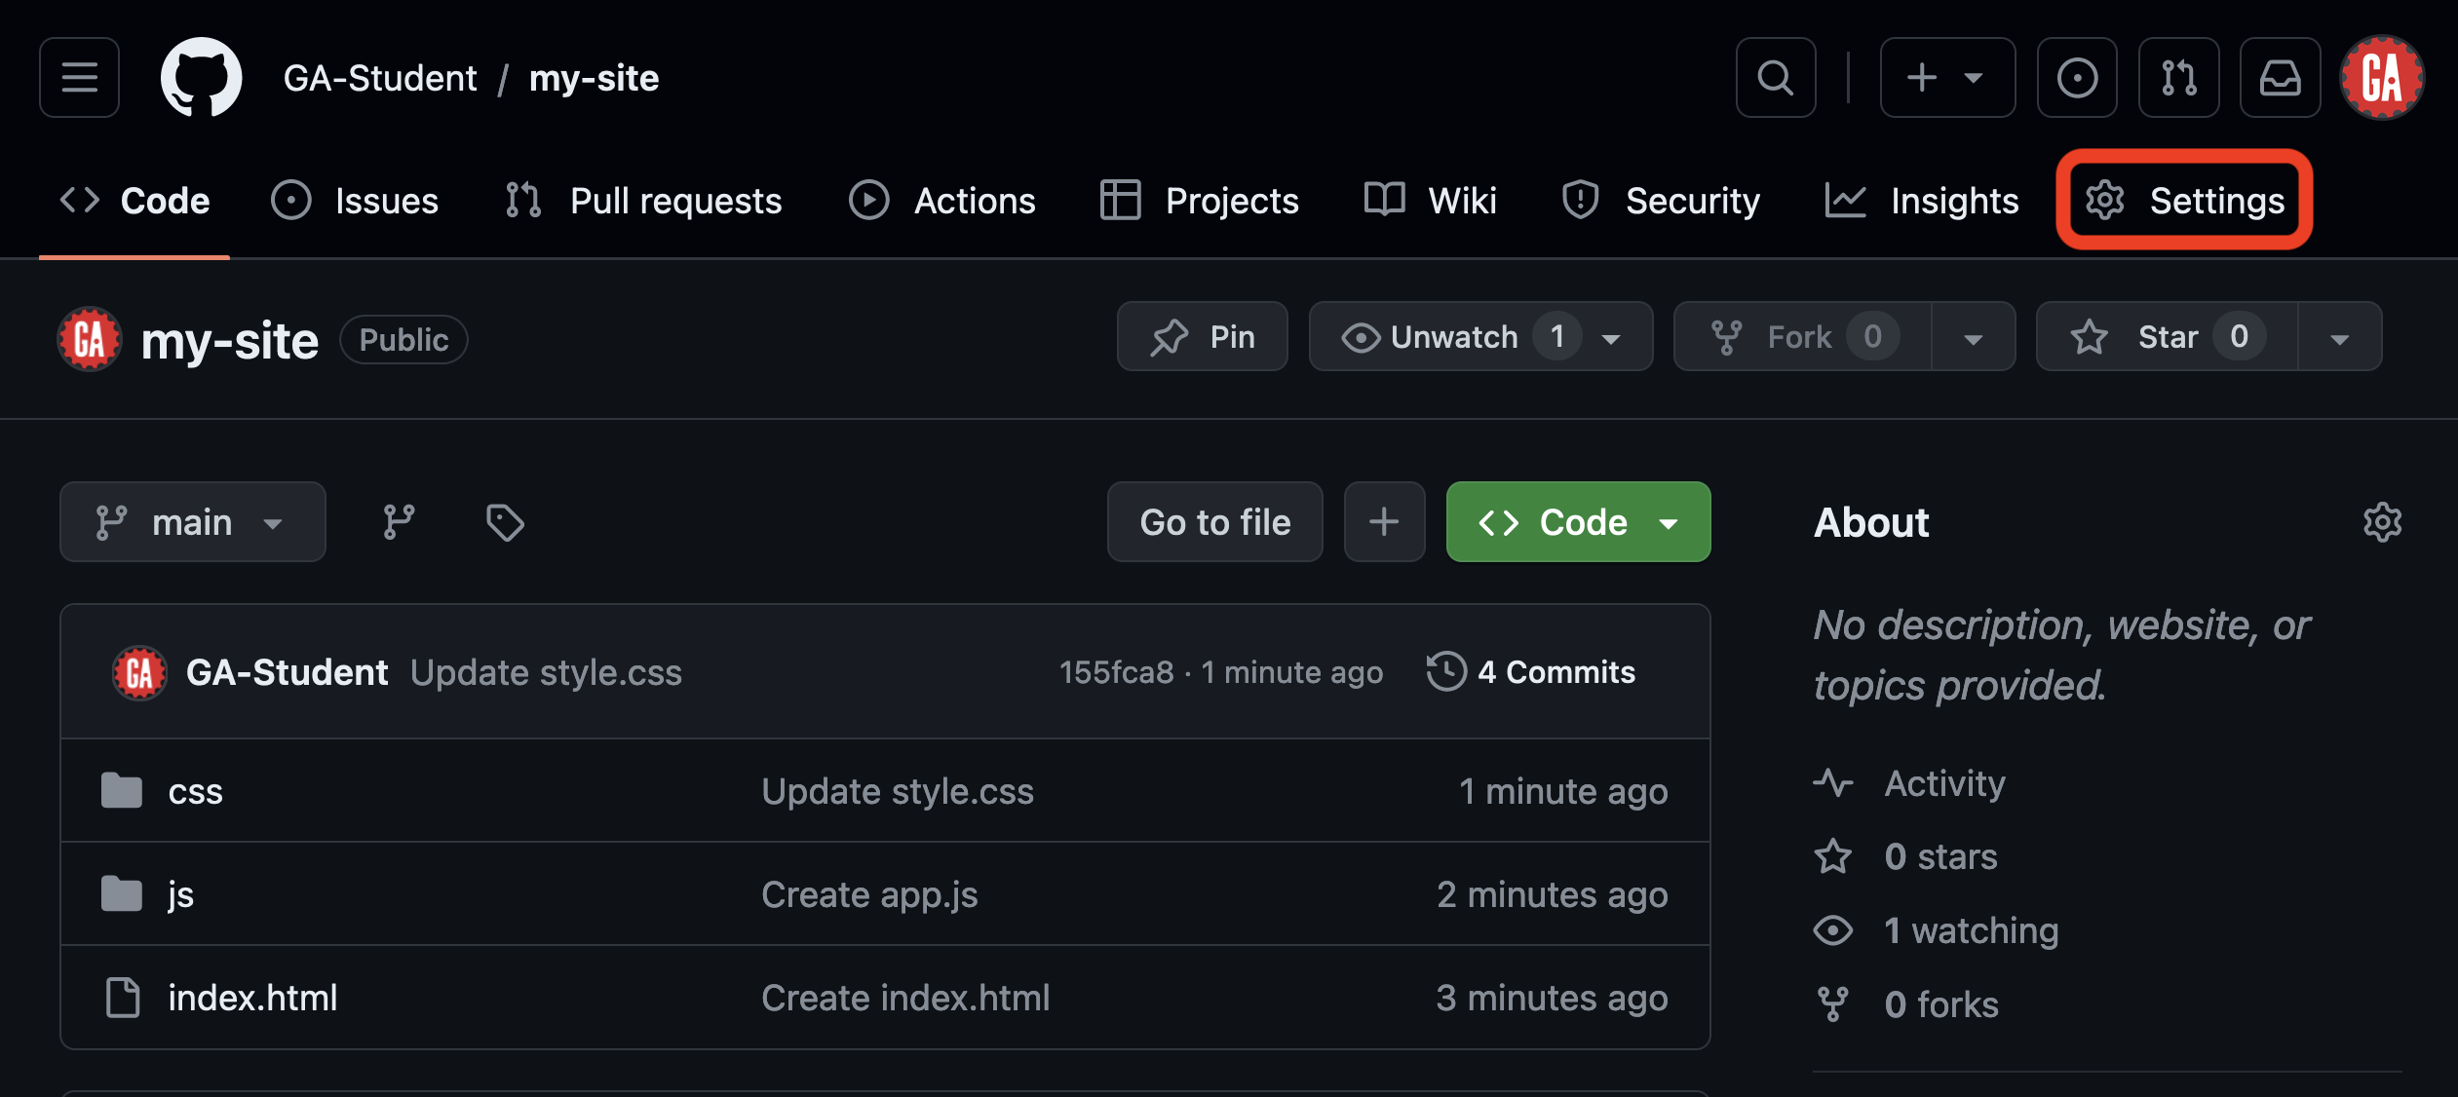Open the Settings tab
The height and width of the screenshot is (1097, 2458).
click(2185, 200)
